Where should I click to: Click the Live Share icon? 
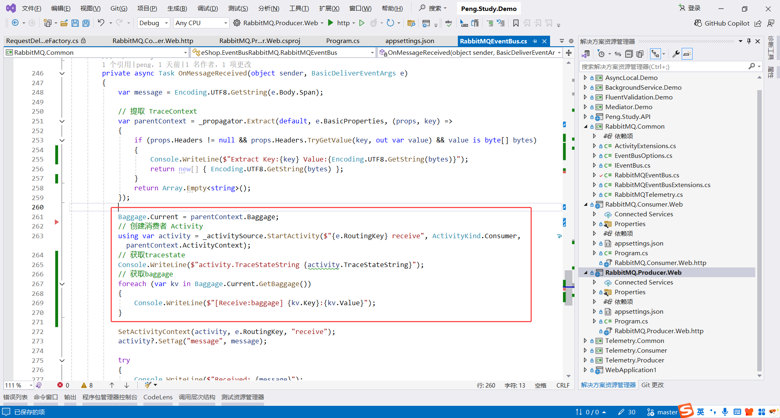pos(758,23)
